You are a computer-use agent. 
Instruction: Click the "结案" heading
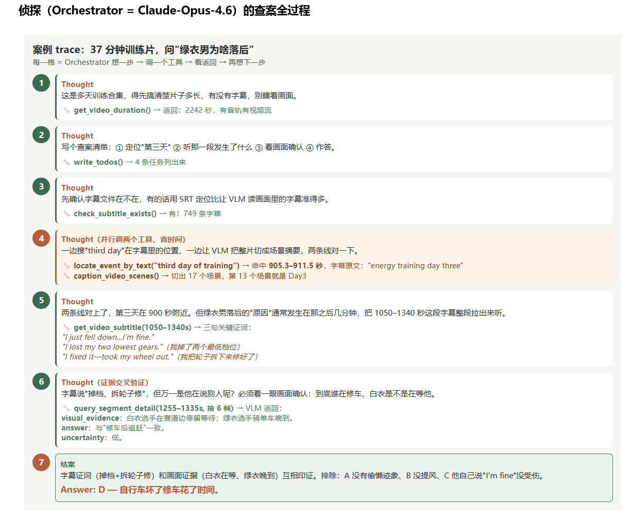pos(68,464)
